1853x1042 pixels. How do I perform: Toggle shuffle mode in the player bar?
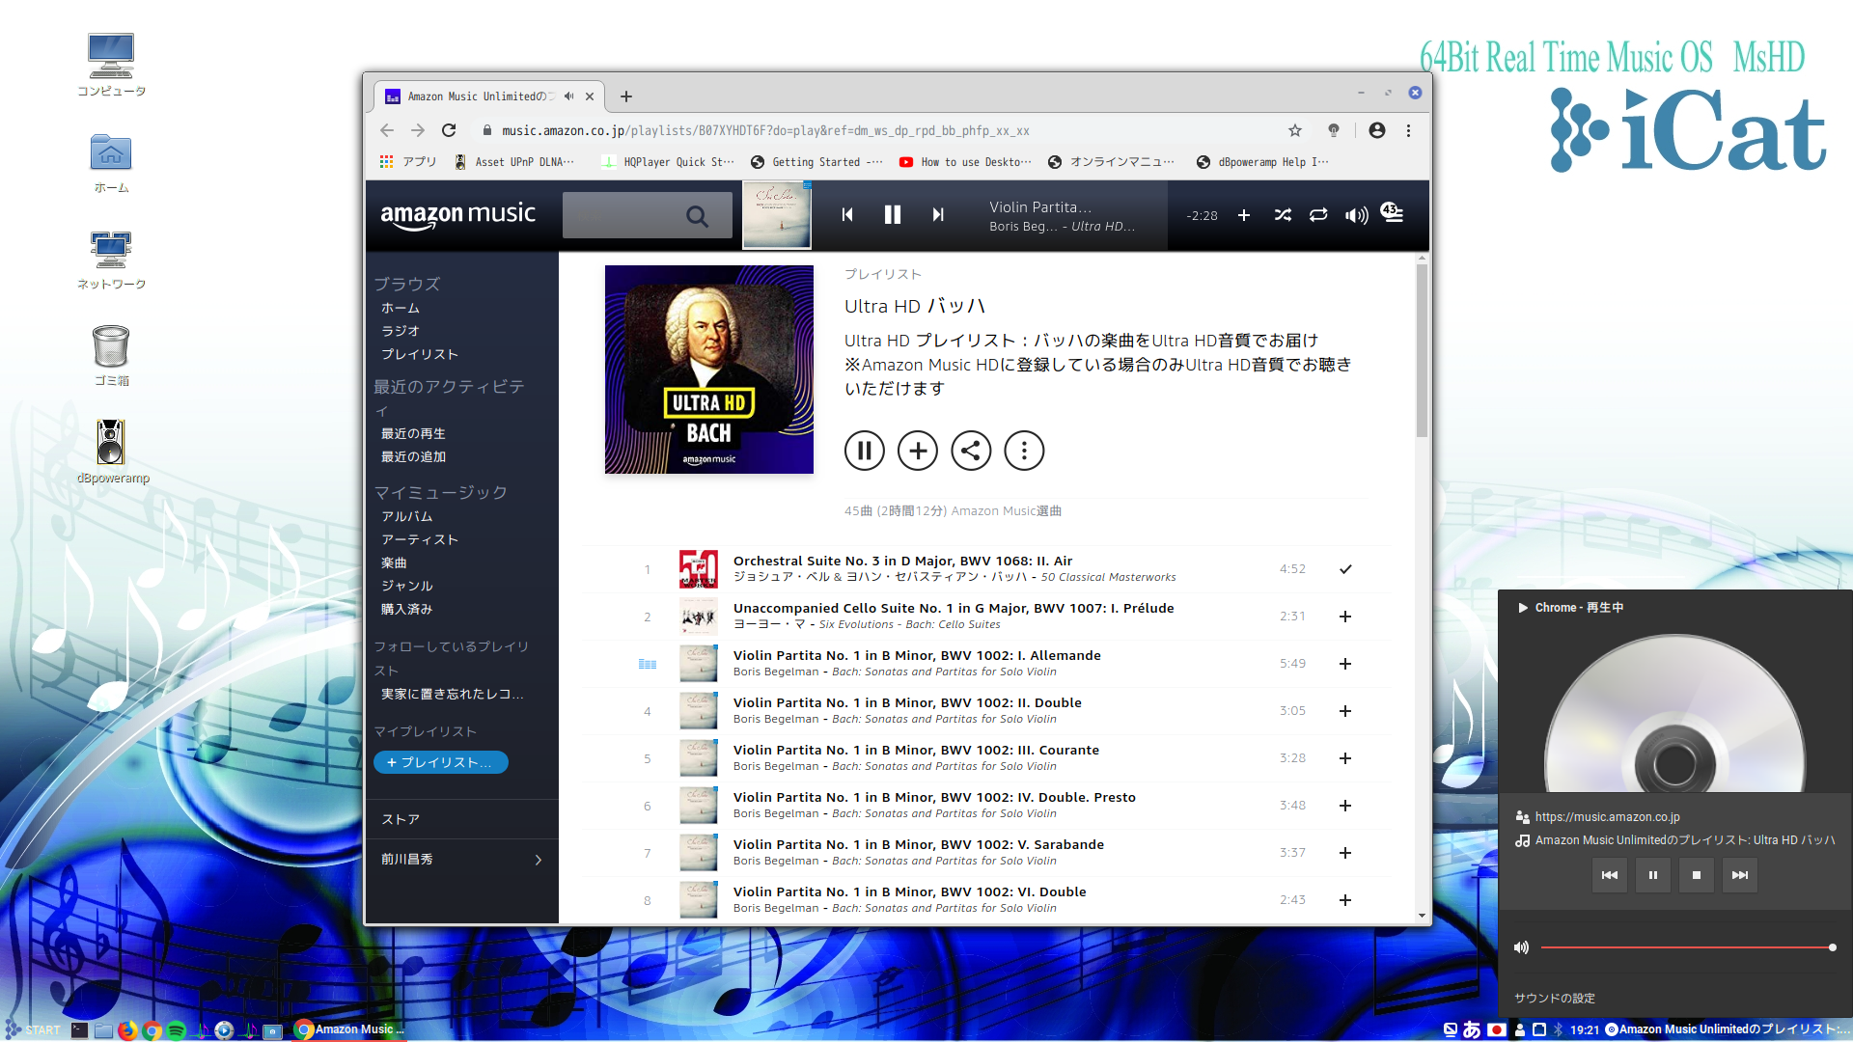tap(1283, 215)
